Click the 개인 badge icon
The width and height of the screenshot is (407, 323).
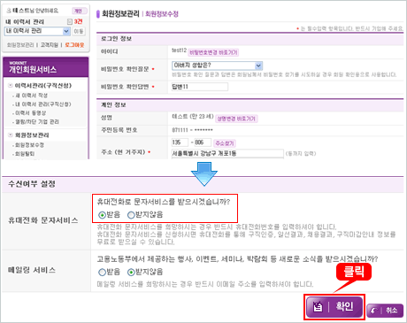[80, 11]
